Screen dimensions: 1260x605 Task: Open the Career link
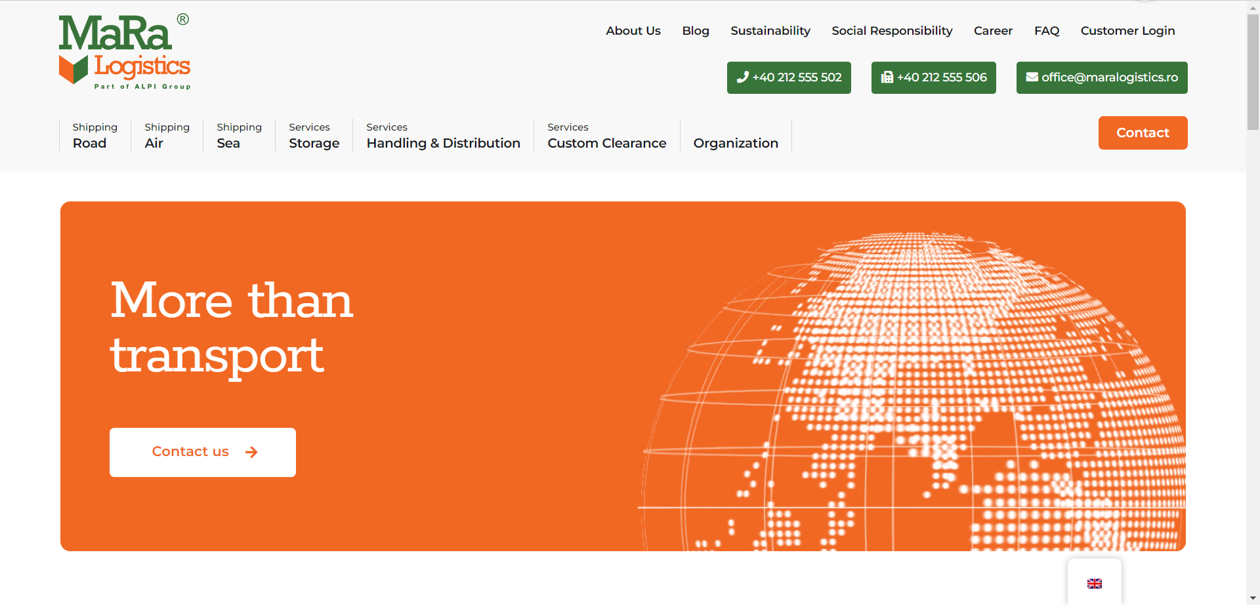992,31
